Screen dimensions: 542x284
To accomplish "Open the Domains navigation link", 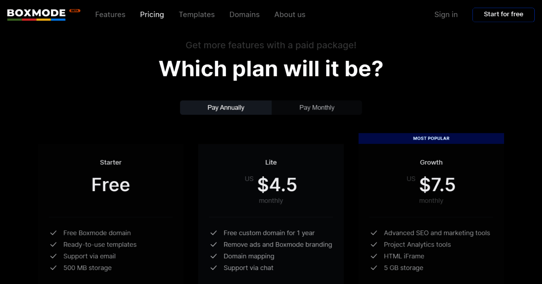I will pos(244,14).
